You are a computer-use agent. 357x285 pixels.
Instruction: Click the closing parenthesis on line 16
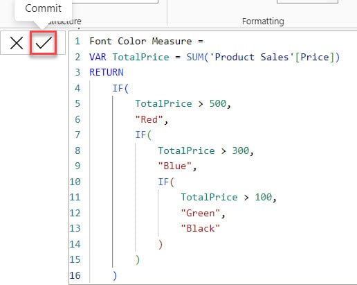click(x=115, y=275)
